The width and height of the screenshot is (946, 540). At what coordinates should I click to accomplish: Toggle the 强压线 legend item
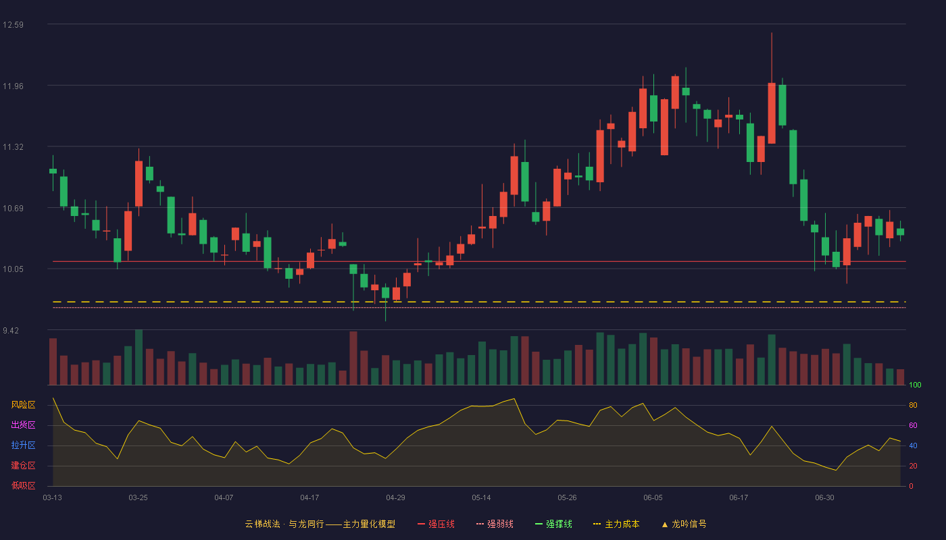[x=436, y=524]
